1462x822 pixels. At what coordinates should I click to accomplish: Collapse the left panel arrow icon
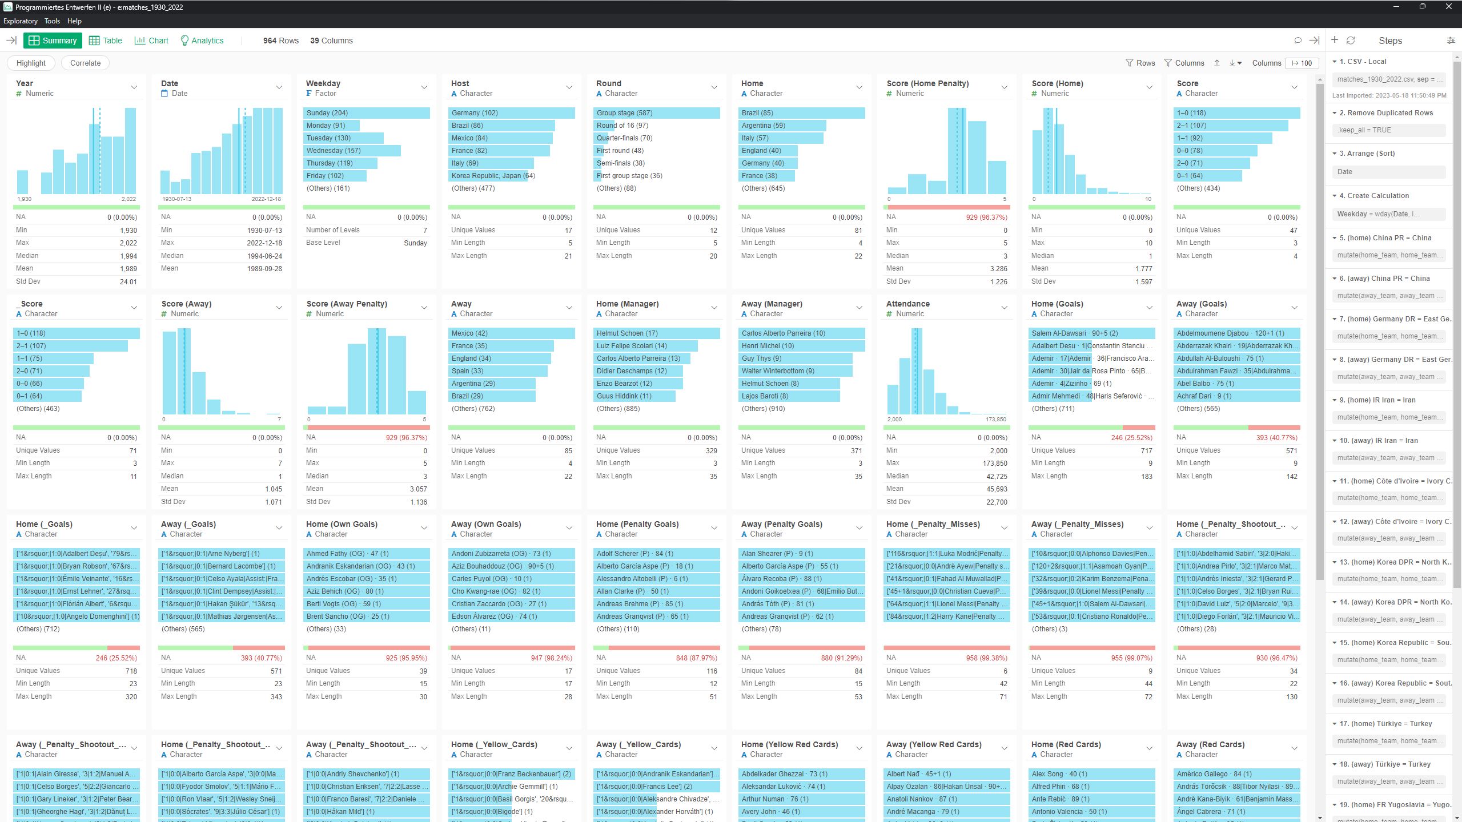(11, 40)
